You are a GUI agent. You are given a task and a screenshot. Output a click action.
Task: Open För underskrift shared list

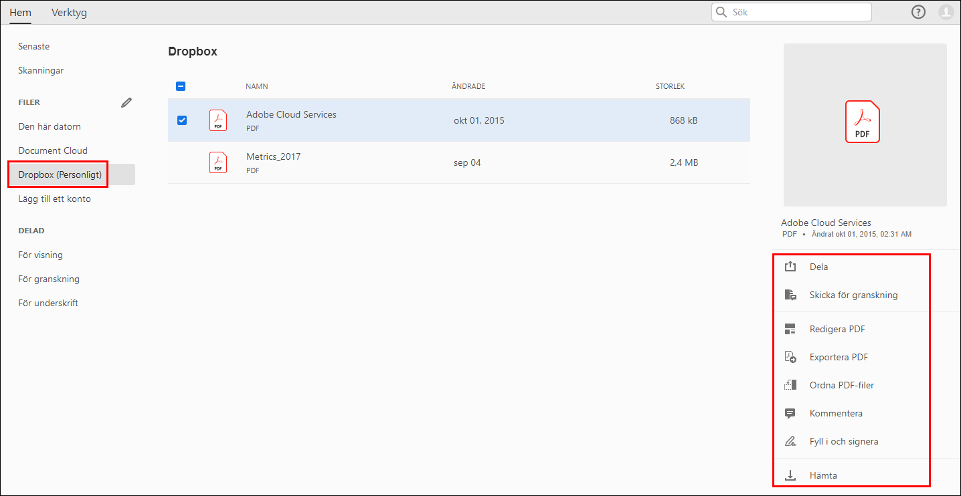(x=48, y=303)
